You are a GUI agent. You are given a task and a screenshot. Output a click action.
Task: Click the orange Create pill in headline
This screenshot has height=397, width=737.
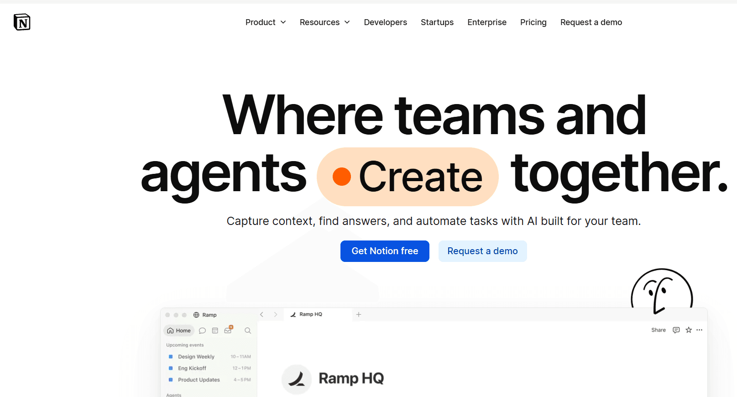pos(408,177)
